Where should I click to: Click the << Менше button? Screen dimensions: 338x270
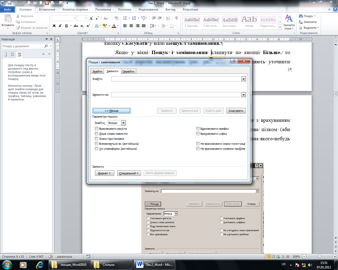tap(111, 111)
